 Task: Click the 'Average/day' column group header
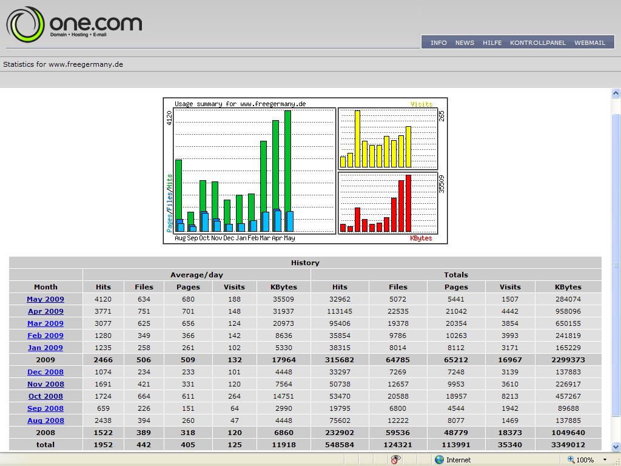(197, 275)
